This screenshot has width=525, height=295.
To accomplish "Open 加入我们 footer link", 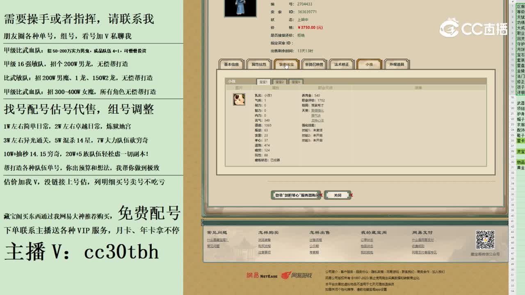I will (438, 272).
